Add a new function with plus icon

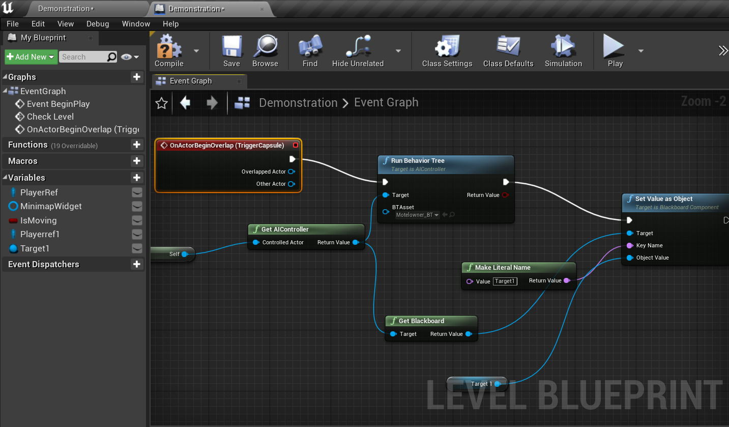click(x=137, y=145)
